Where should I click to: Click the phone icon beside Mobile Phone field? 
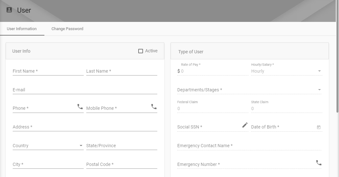coord(154,107)
